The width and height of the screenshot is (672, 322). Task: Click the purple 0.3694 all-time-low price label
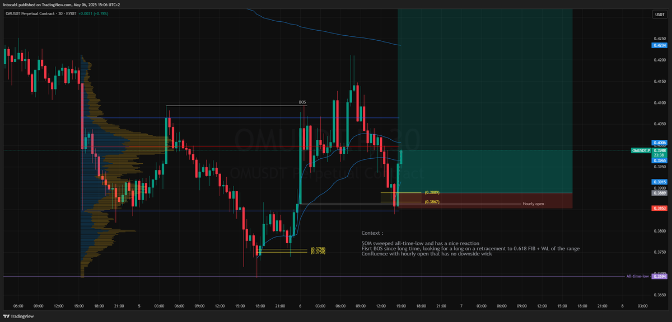coord(659,276)
